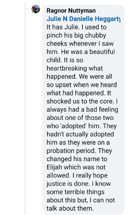The image size is (129, 215).
Task: Open tagged profile Julie N Danielle Heggarty
Action: click(84, 19)
